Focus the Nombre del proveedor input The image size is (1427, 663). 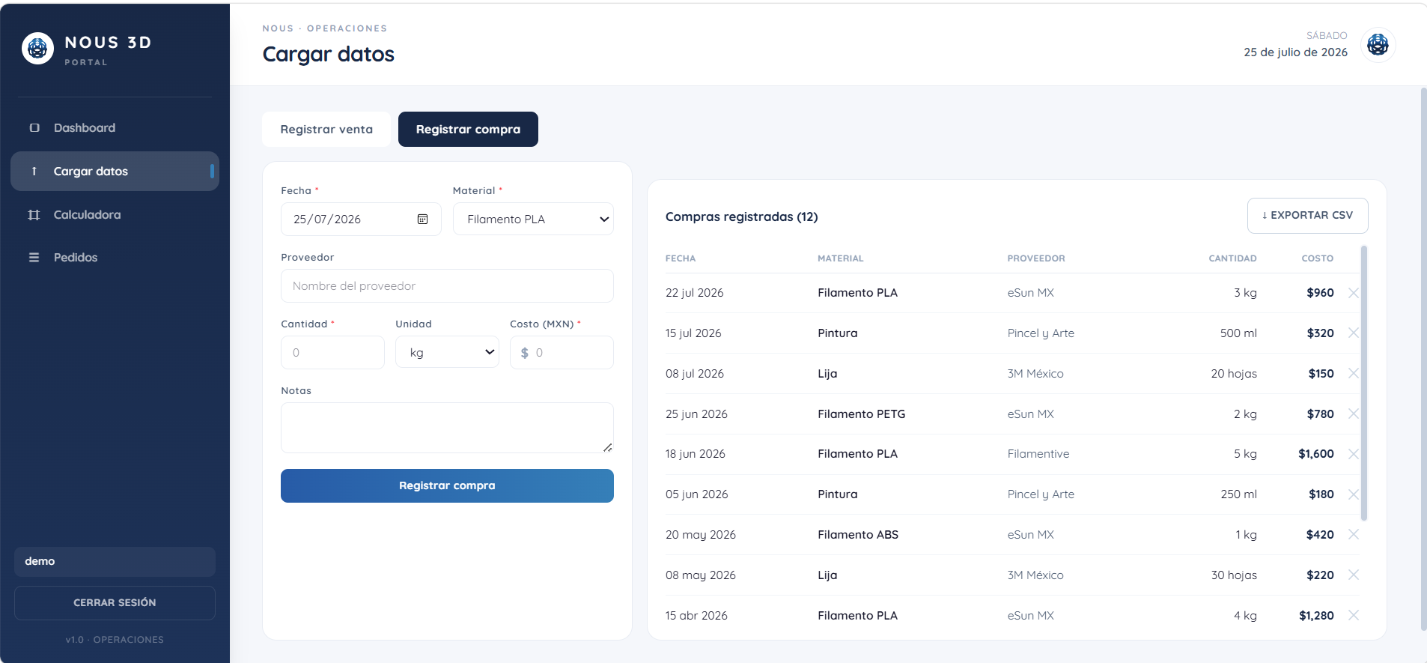(447, 286)
